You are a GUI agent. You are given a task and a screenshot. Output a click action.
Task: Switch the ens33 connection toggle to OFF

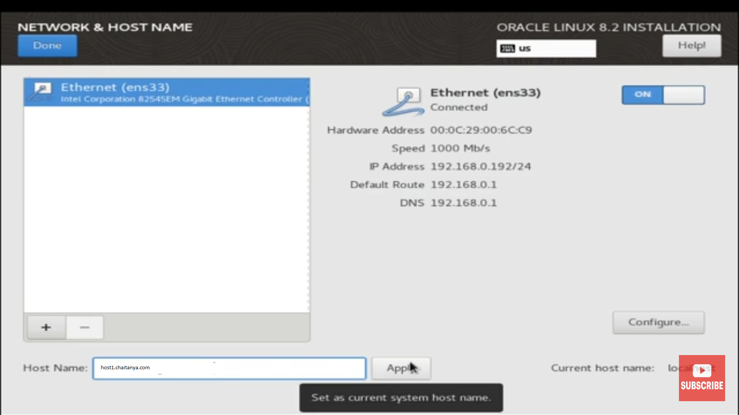(684, 95)
